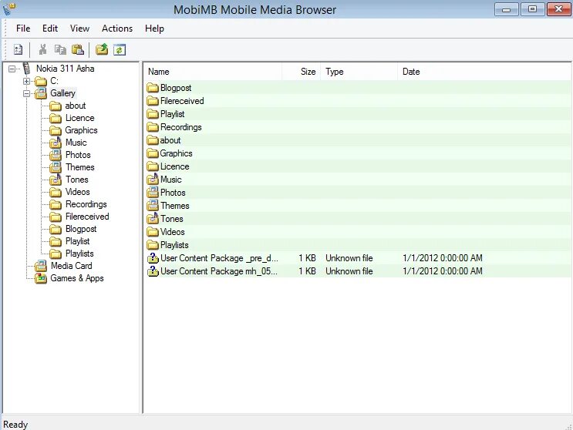
Task: Sort by the Type column header
Action: (x=359, y=72)
